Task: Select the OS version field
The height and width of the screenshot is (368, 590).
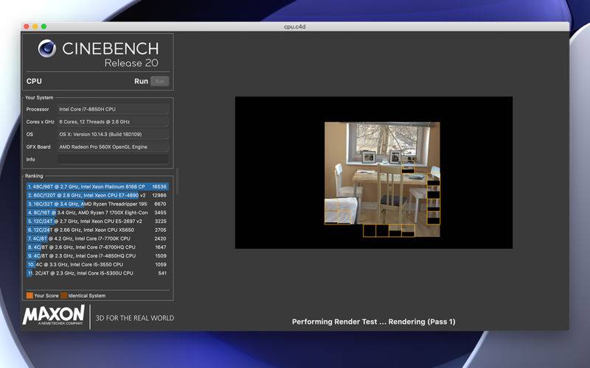Action: tap(113, 134)
